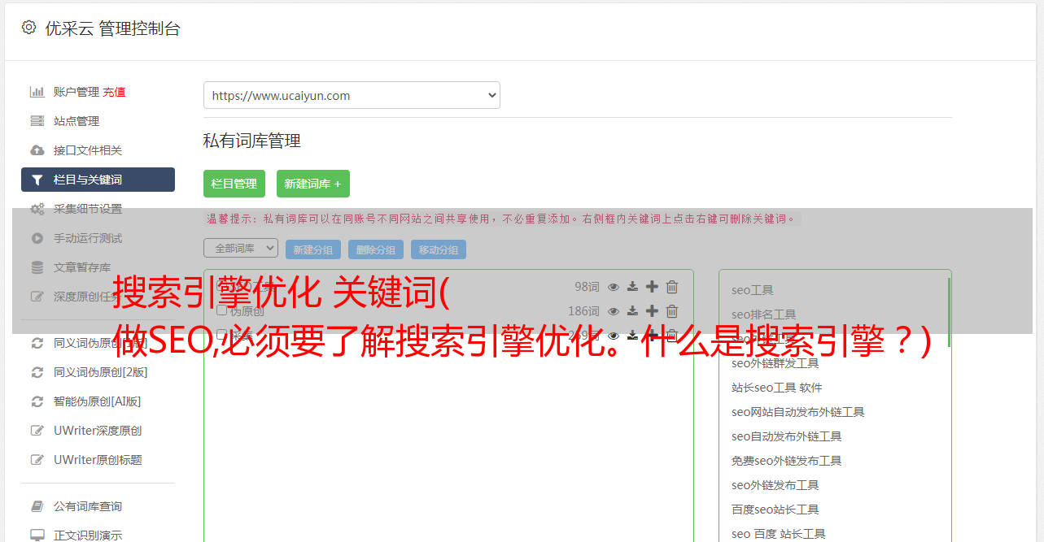
Task: Tick the 伪原创 library checkbox
Action: (x=221, y=310)
